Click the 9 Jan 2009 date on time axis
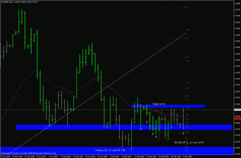The height and width of the screenshot is (158, 241). [x=53, y=156]
